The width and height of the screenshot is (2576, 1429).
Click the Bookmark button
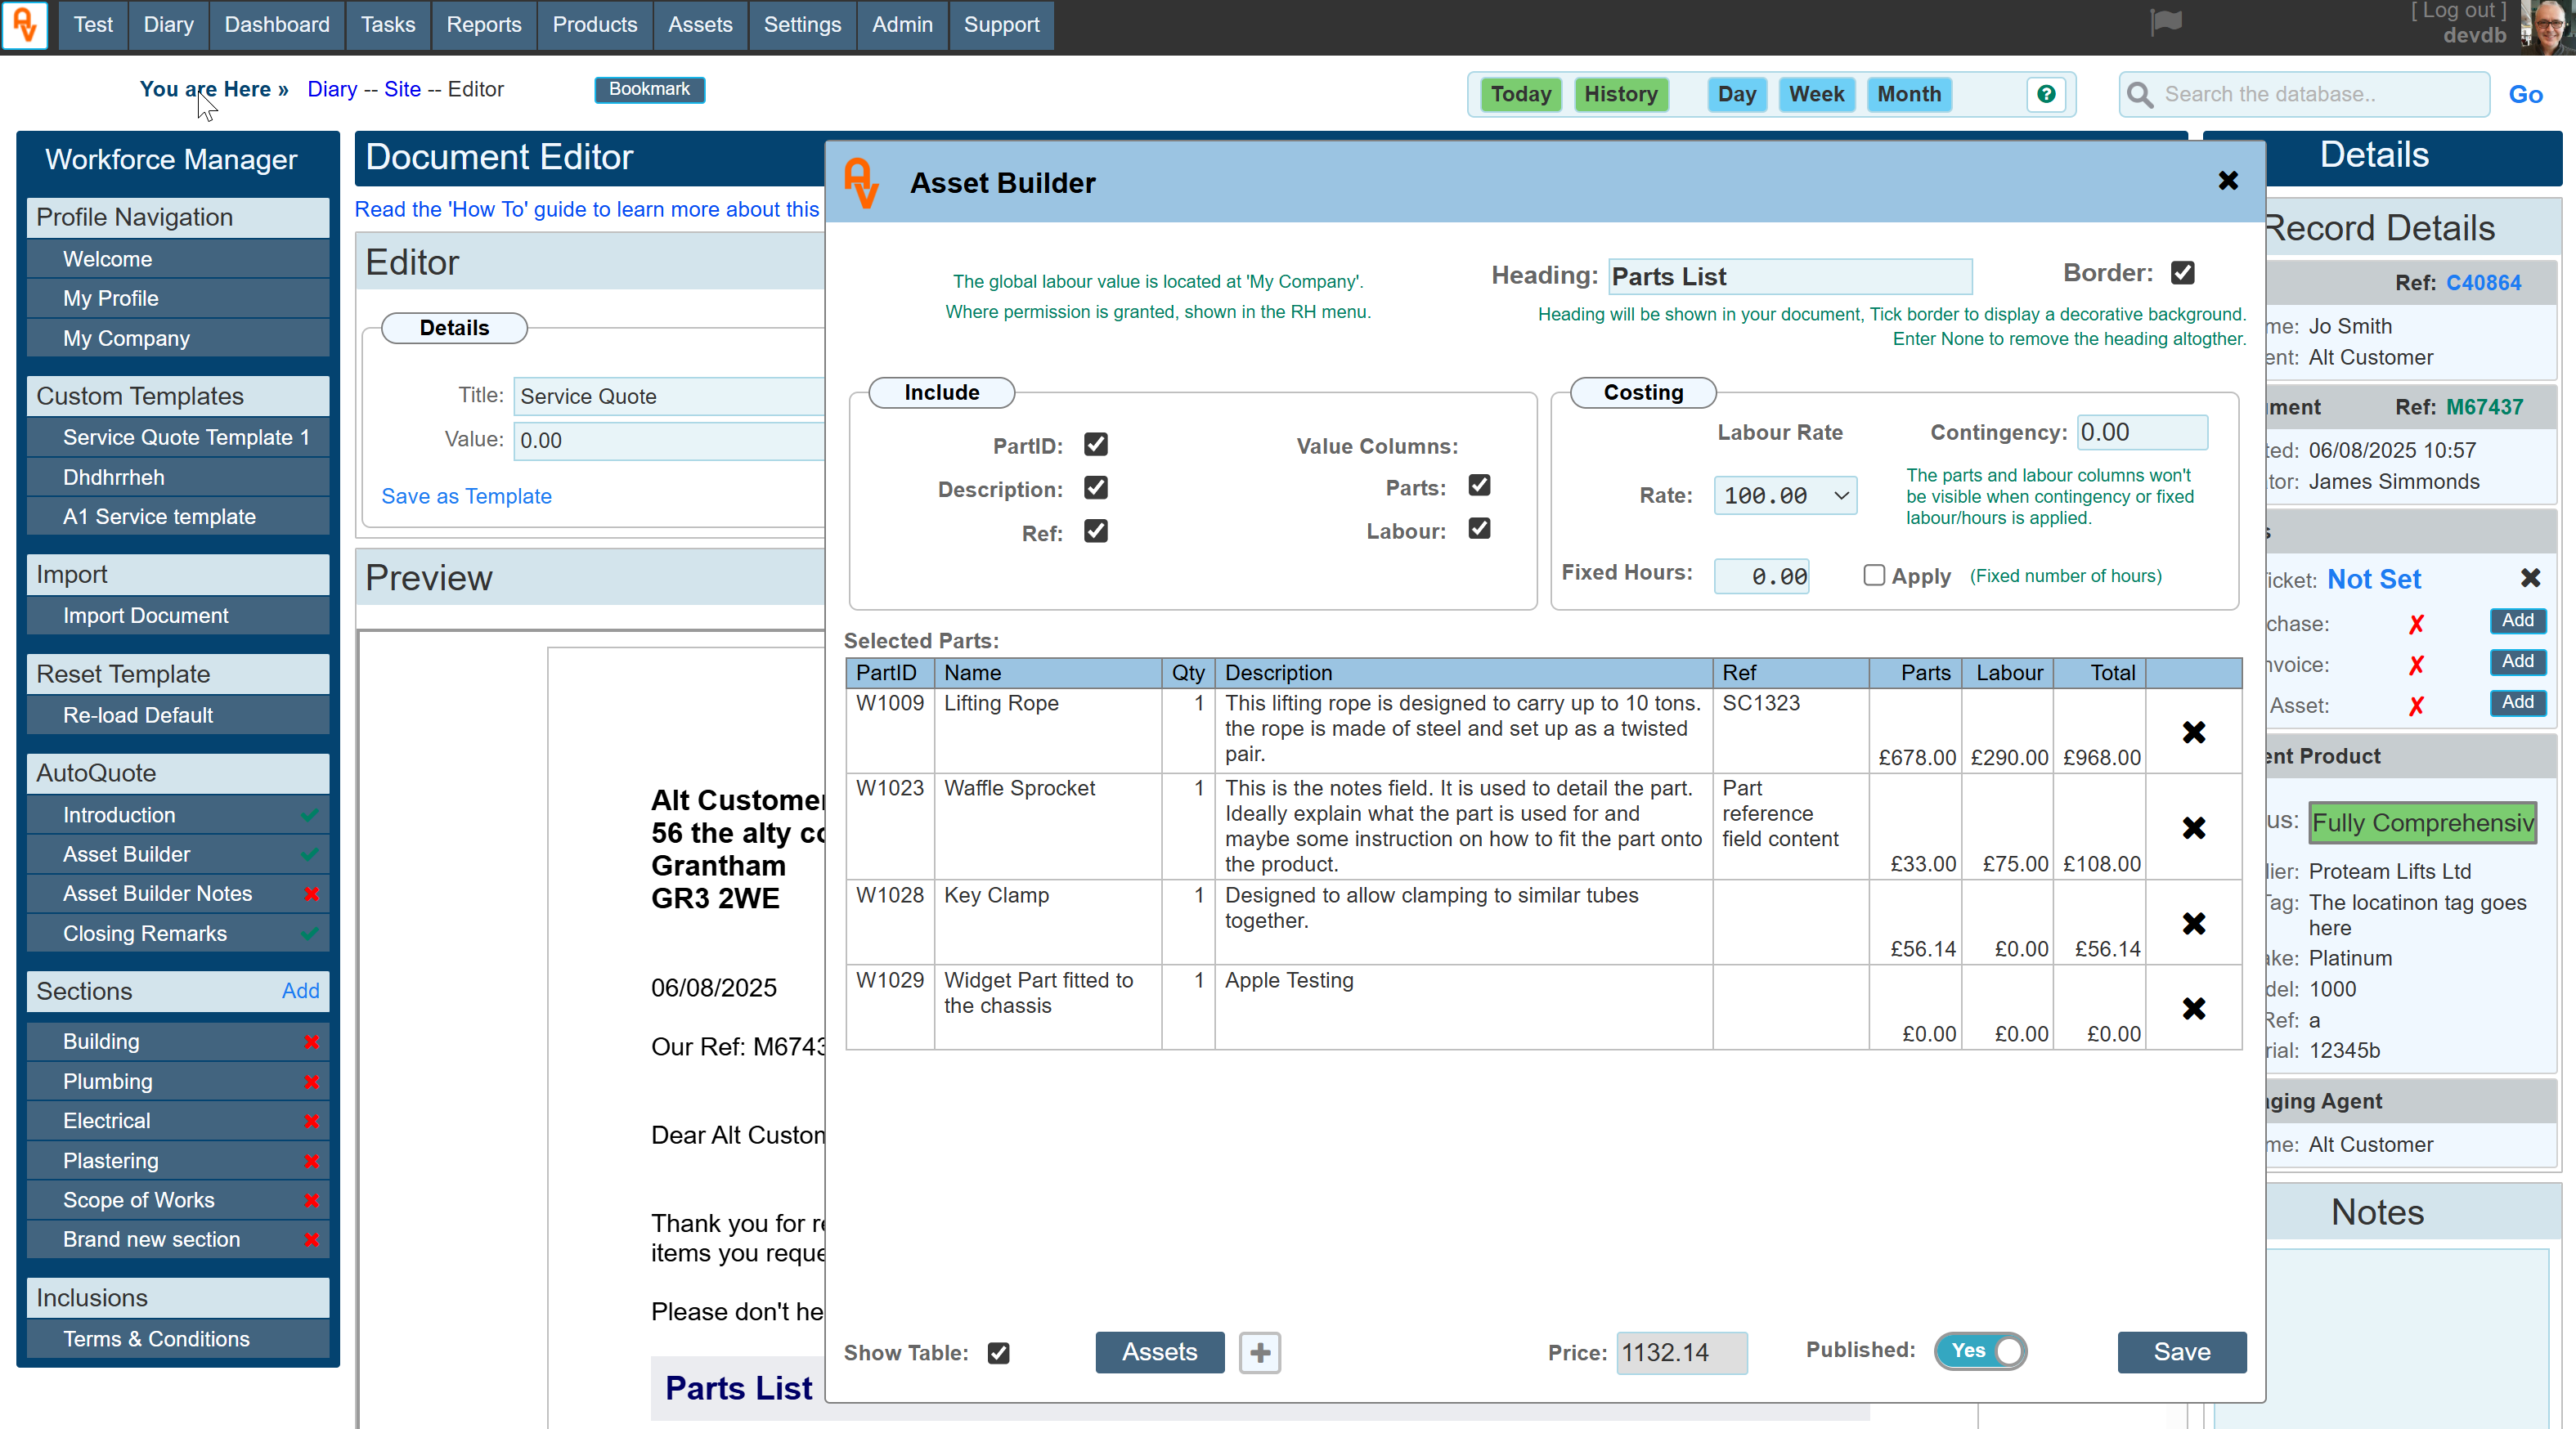tap(649, 89)
